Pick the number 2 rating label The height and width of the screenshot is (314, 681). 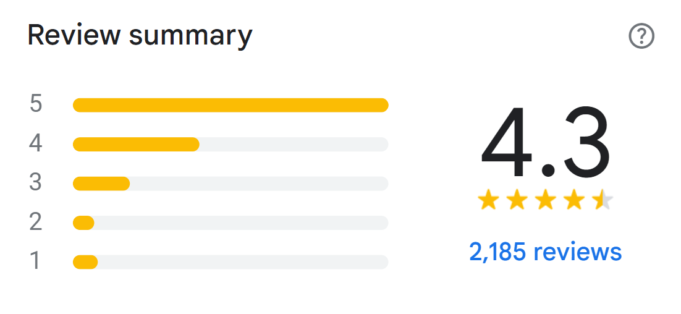36,222
